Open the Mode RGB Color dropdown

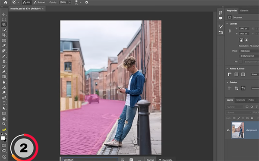[x=249, y=51]
